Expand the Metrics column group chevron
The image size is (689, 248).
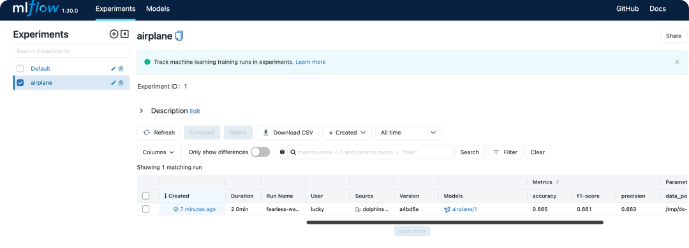(x=558, y=182)
